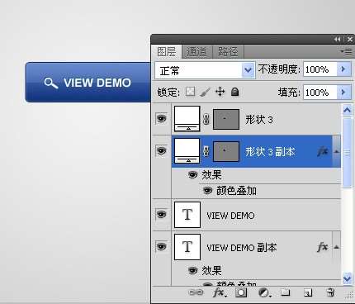Open the add layer style fx button
The width and height of the screenshot is (355, 304).
219,292
